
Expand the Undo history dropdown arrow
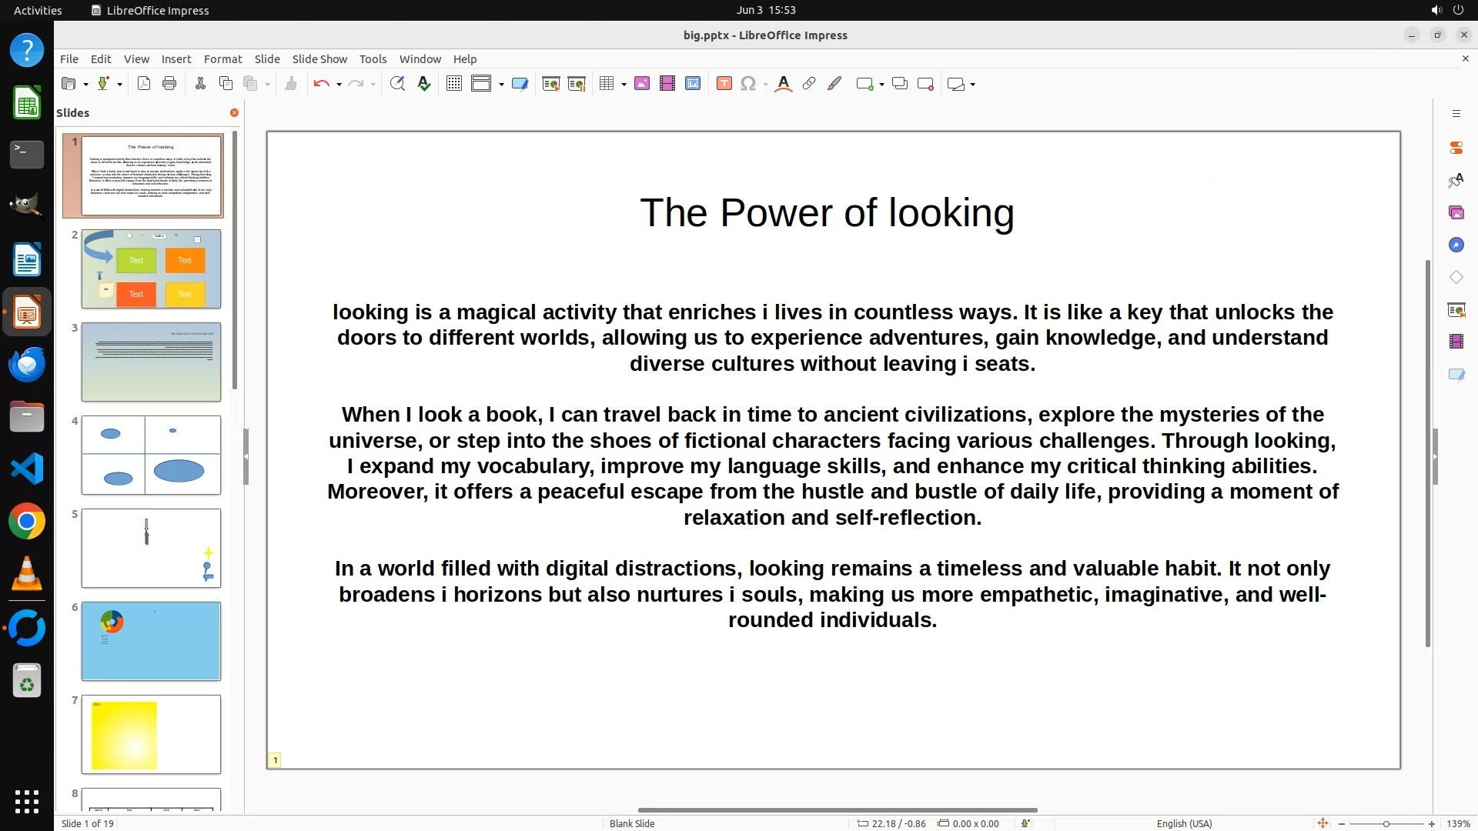pyautogui.click(x=339, y=85)
